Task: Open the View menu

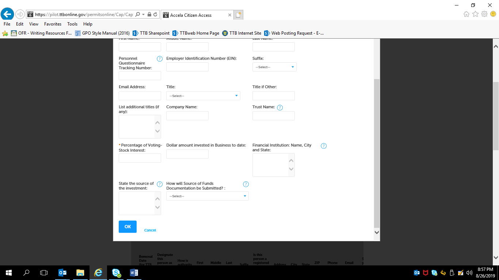Action: [34, 24]
